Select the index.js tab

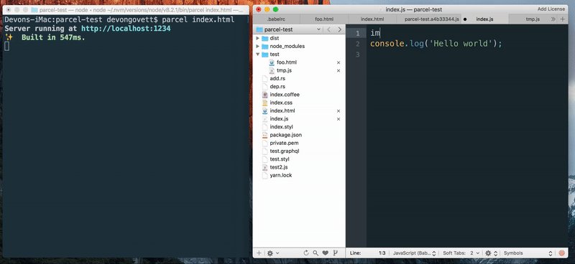pyautogui.click(x=484, y=19)
